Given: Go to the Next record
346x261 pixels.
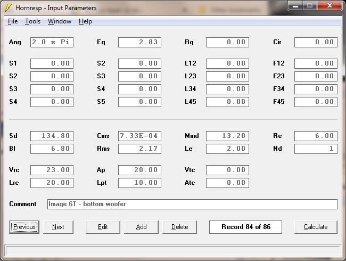Looking at the screenshot, I should tap(58, 227).
